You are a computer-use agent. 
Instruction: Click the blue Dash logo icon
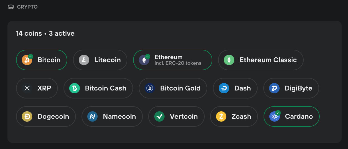pos(224,88)
